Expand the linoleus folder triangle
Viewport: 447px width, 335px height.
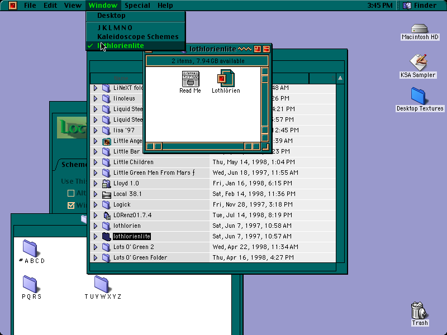click(96, 99)
